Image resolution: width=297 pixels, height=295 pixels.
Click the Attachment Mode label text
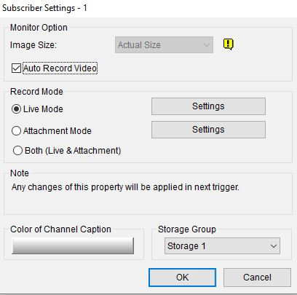coord(58,131)
